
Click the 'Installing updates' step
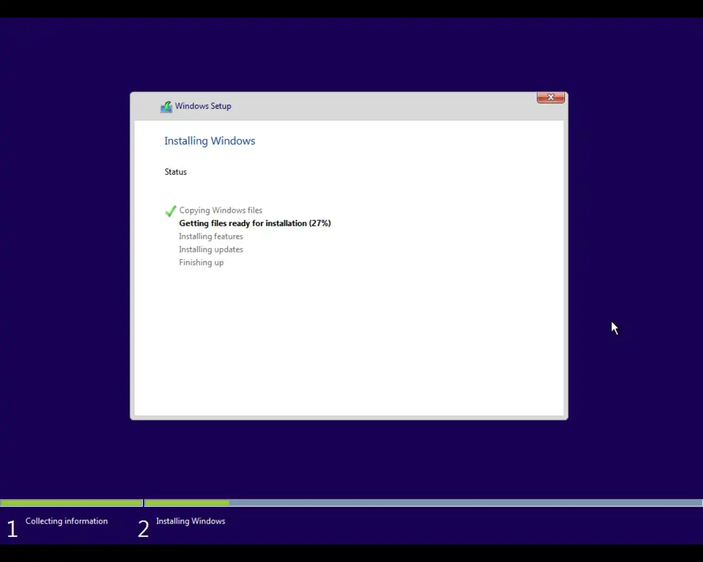[211, 250]
